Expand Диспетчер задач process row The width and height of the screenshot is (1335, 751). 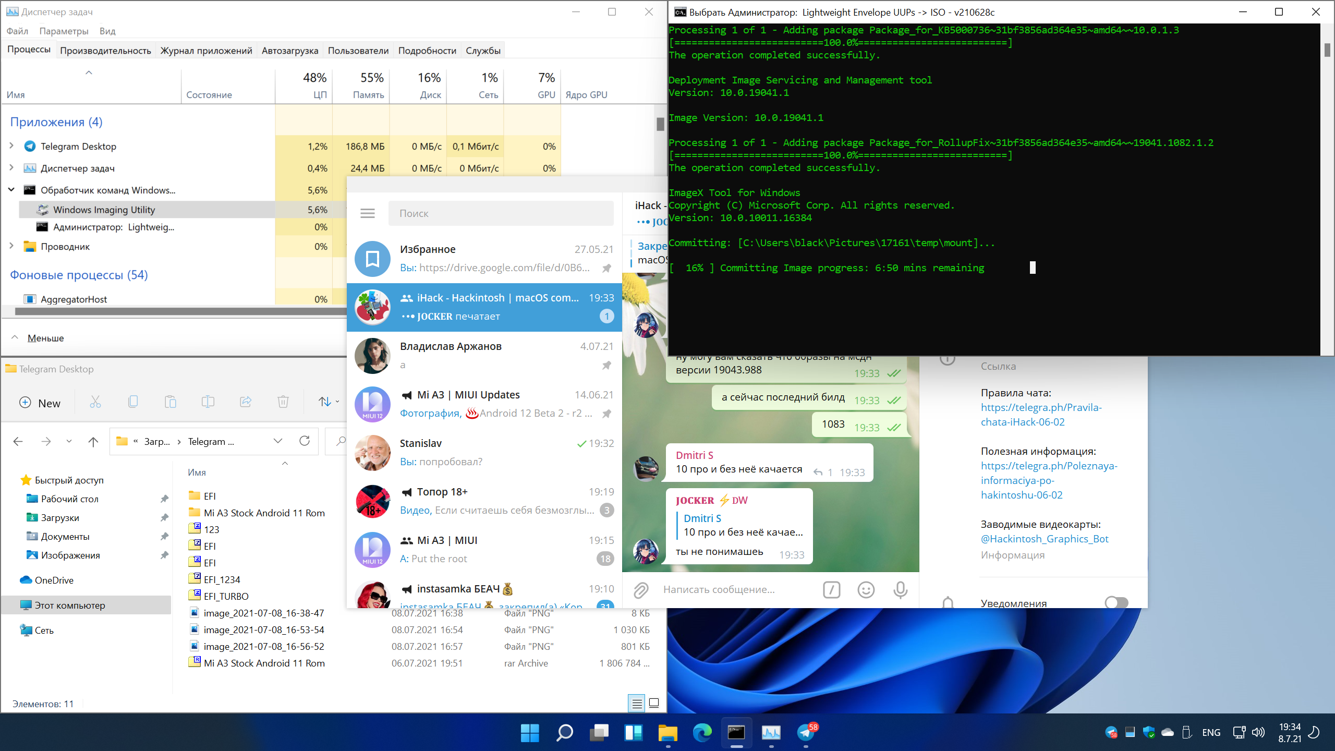(x=11, y=168)
